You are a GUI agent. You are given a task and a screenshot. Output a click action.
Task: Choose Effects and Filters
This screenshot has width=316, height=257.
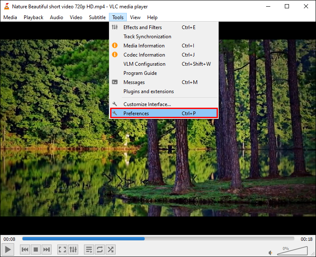[164, 27]
